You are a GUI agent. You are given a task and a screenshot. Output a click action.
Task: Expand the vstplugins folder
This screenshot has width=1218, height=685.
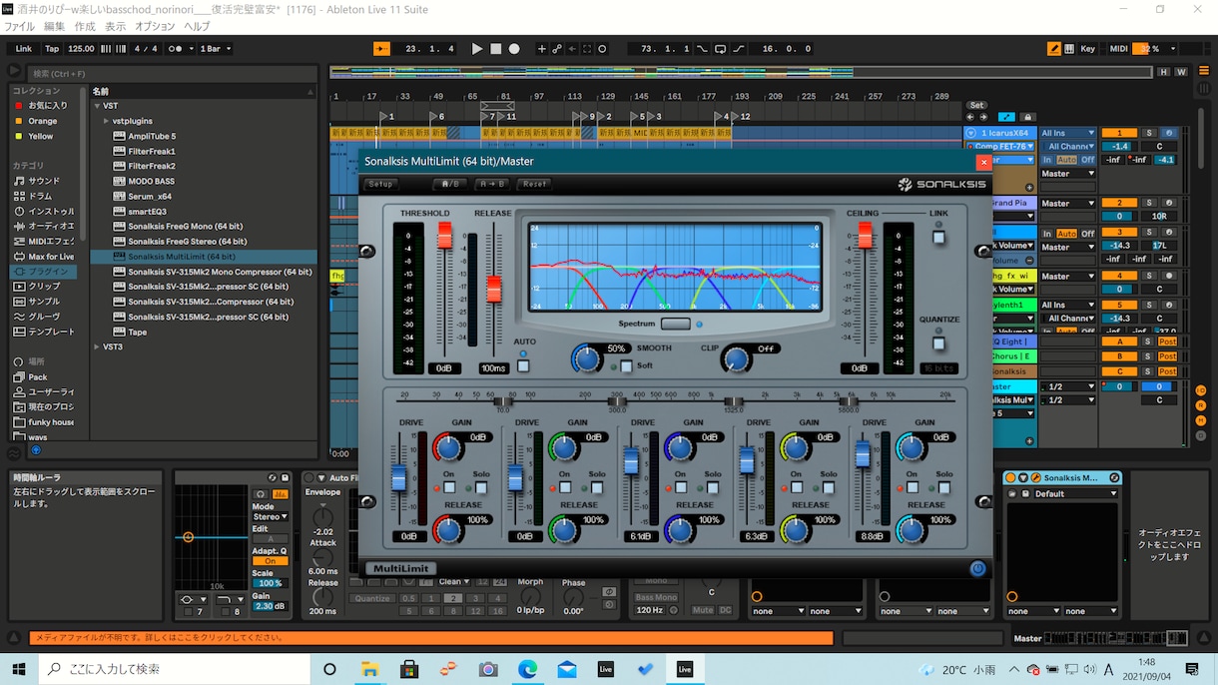(106, 121)
